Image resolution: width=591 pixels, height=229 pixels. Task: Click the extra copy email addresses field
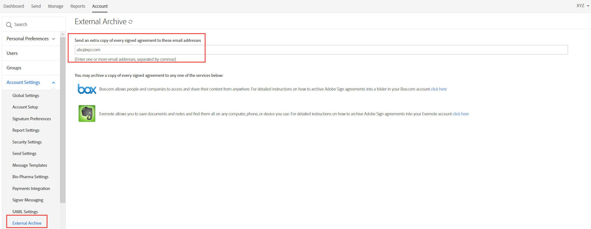(321, 50)
